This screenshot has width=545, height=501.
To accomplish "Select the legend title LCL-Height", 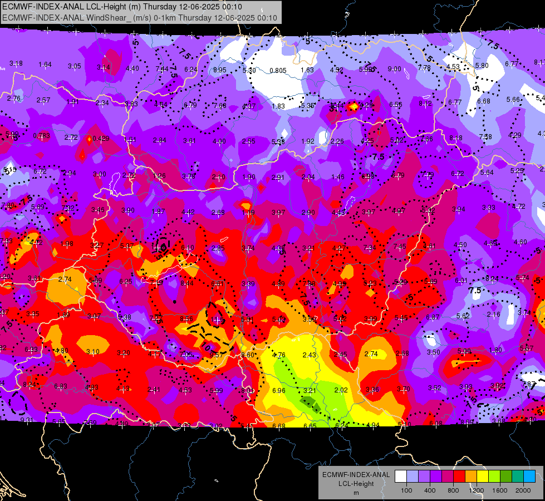I will (356, 484).
